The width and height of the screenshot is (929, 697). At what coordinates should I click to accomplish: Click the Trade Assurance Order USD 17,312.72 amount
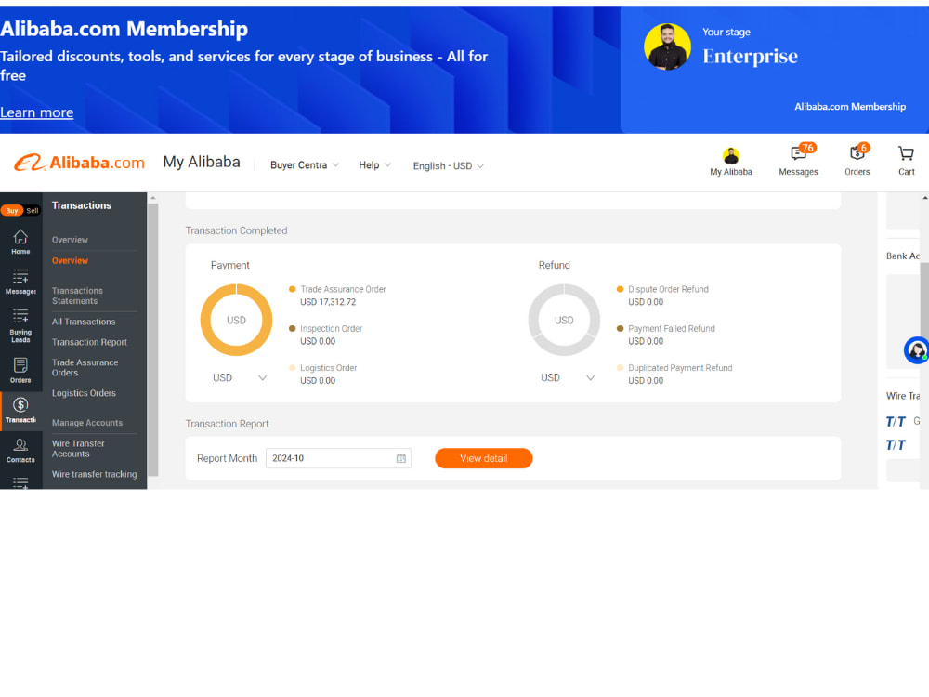(328, 302)
